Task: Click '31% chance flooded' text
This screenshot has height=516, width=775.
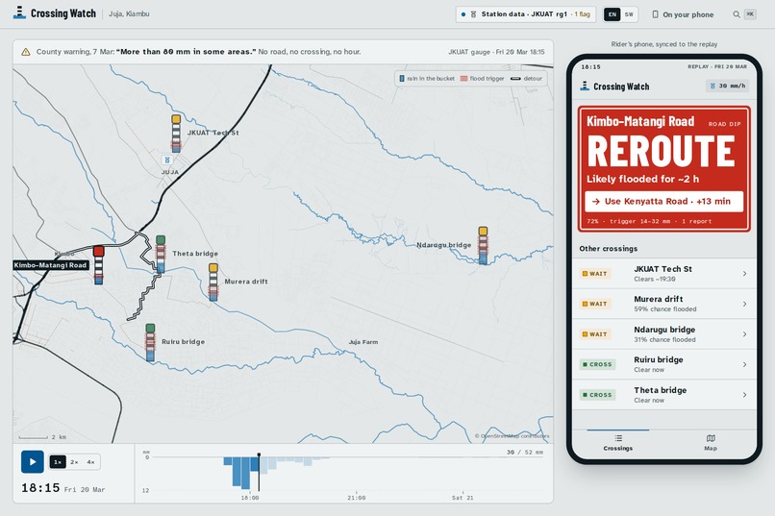Action: [664, 340]
